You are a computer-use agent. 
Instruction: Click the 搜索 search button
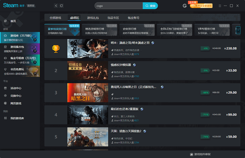[x=150, y=6]
